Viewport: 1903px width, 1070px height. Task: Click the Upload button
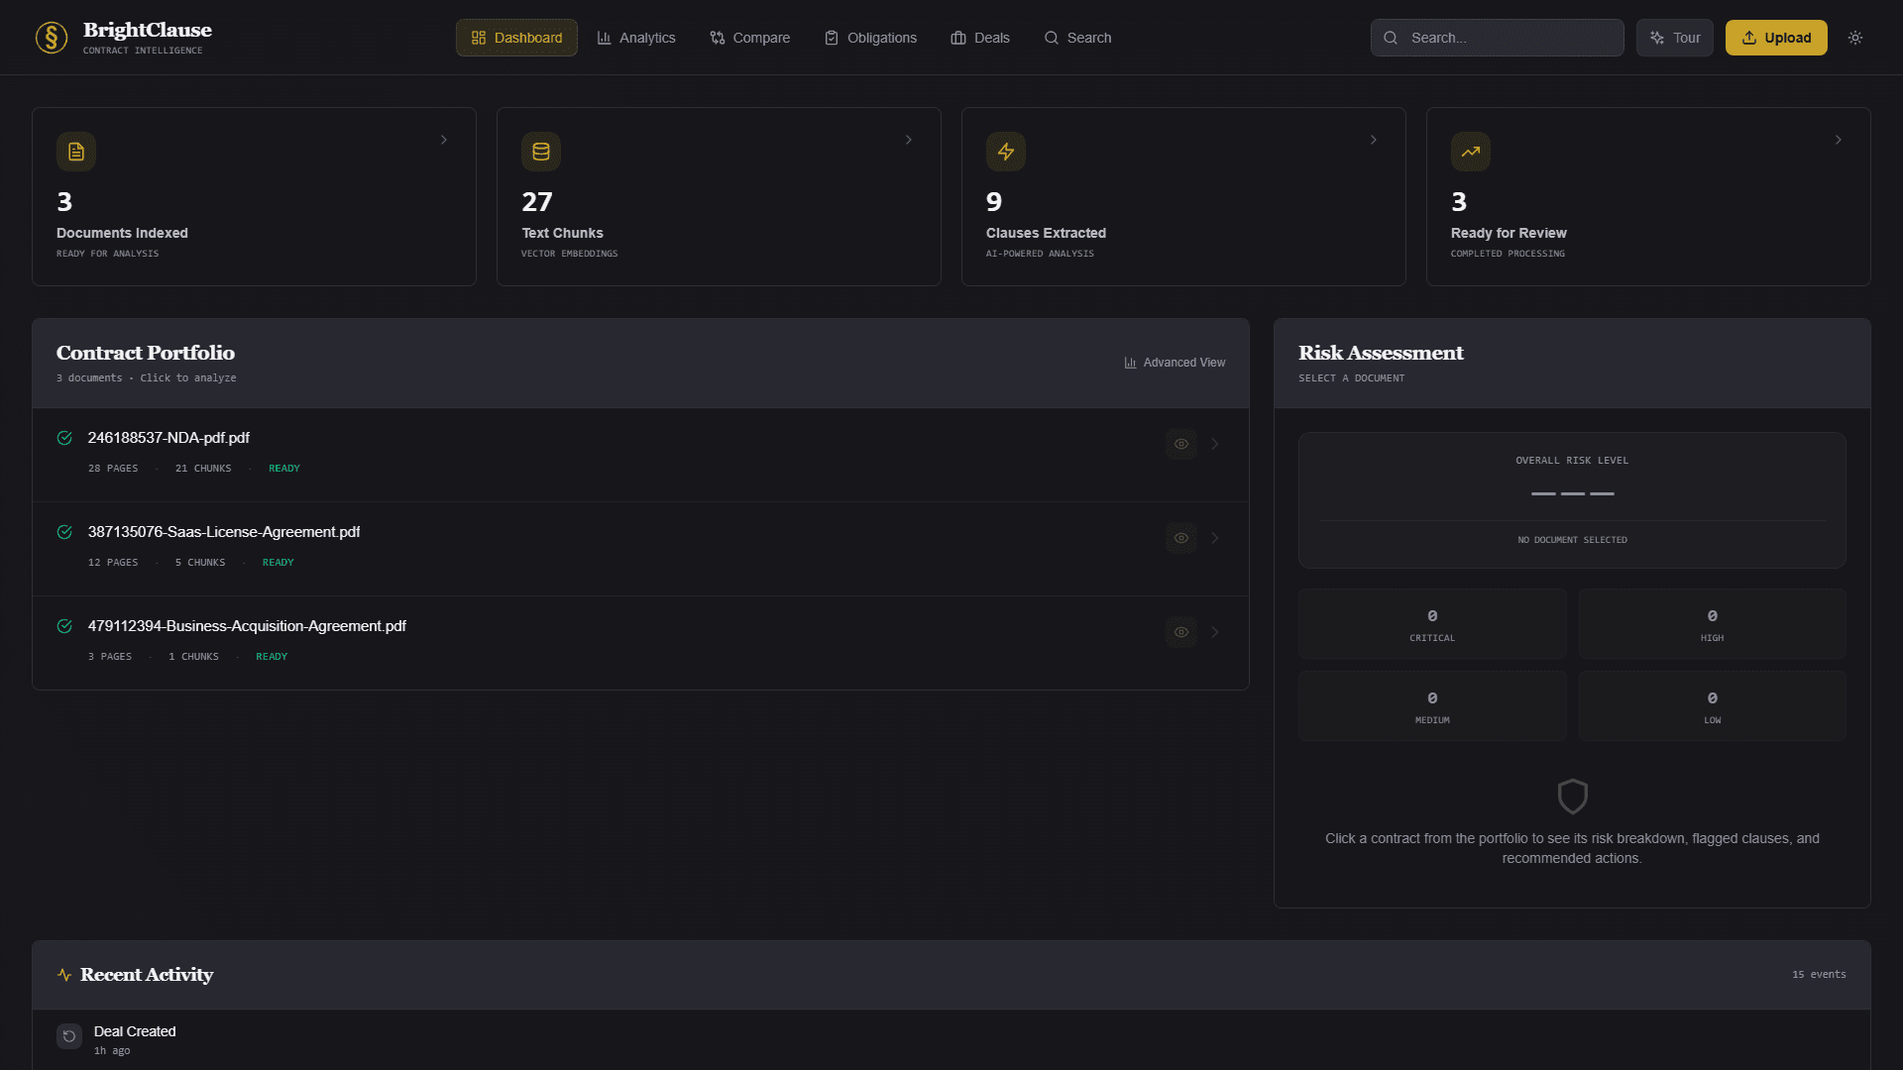pyautogui.click(x=1776, y=38)
